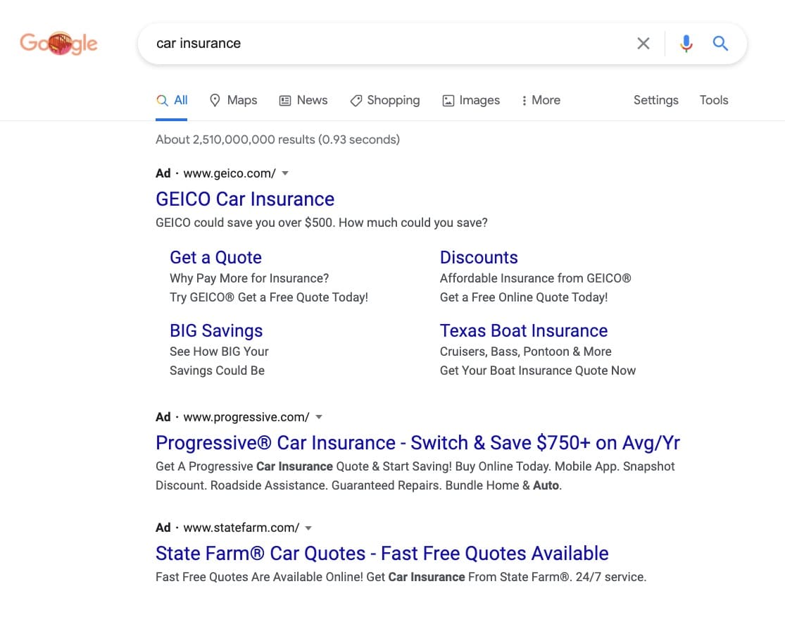785x622 pixels.
Task: Click the State Farm Car Quotes headline
Action: coord(382,553)
